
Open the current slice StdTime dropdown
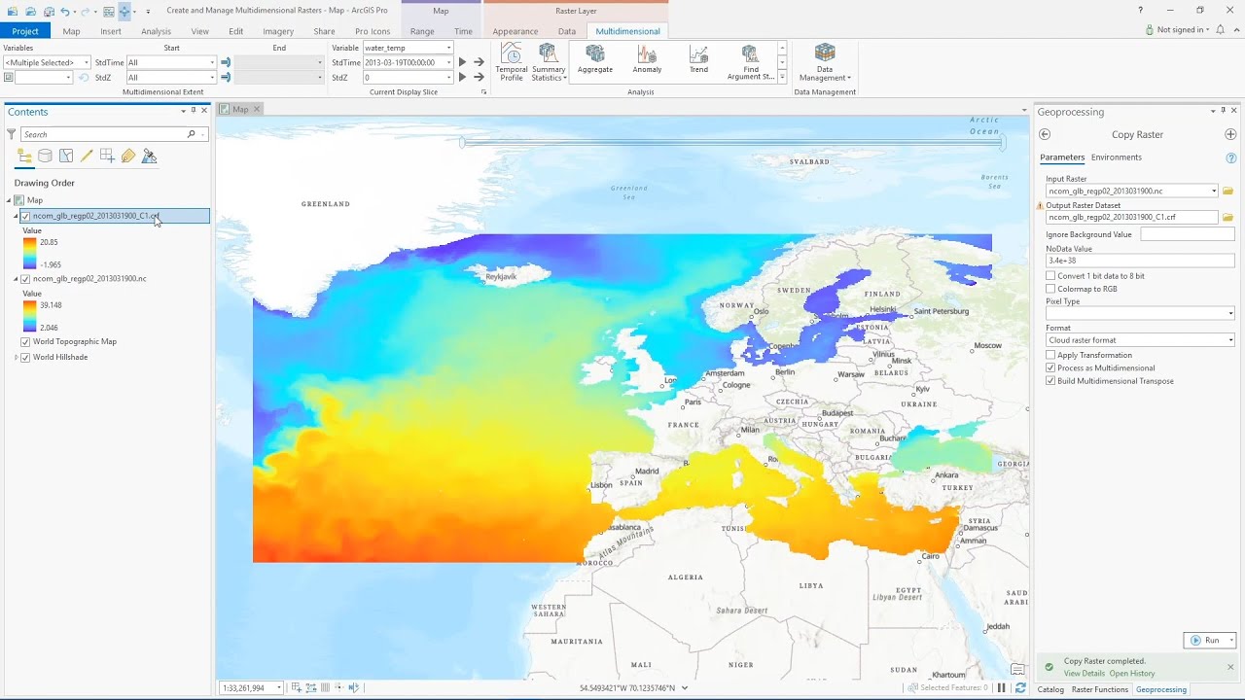click(408, 62)
